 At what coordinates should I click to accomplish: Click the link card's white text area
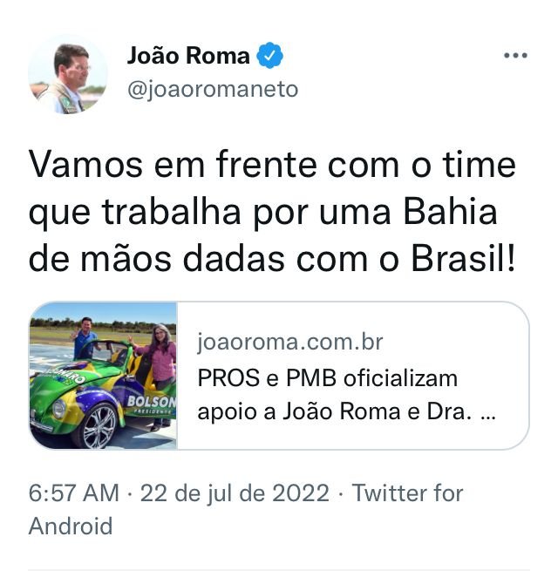pyautogui.click(x=353, y=376)
